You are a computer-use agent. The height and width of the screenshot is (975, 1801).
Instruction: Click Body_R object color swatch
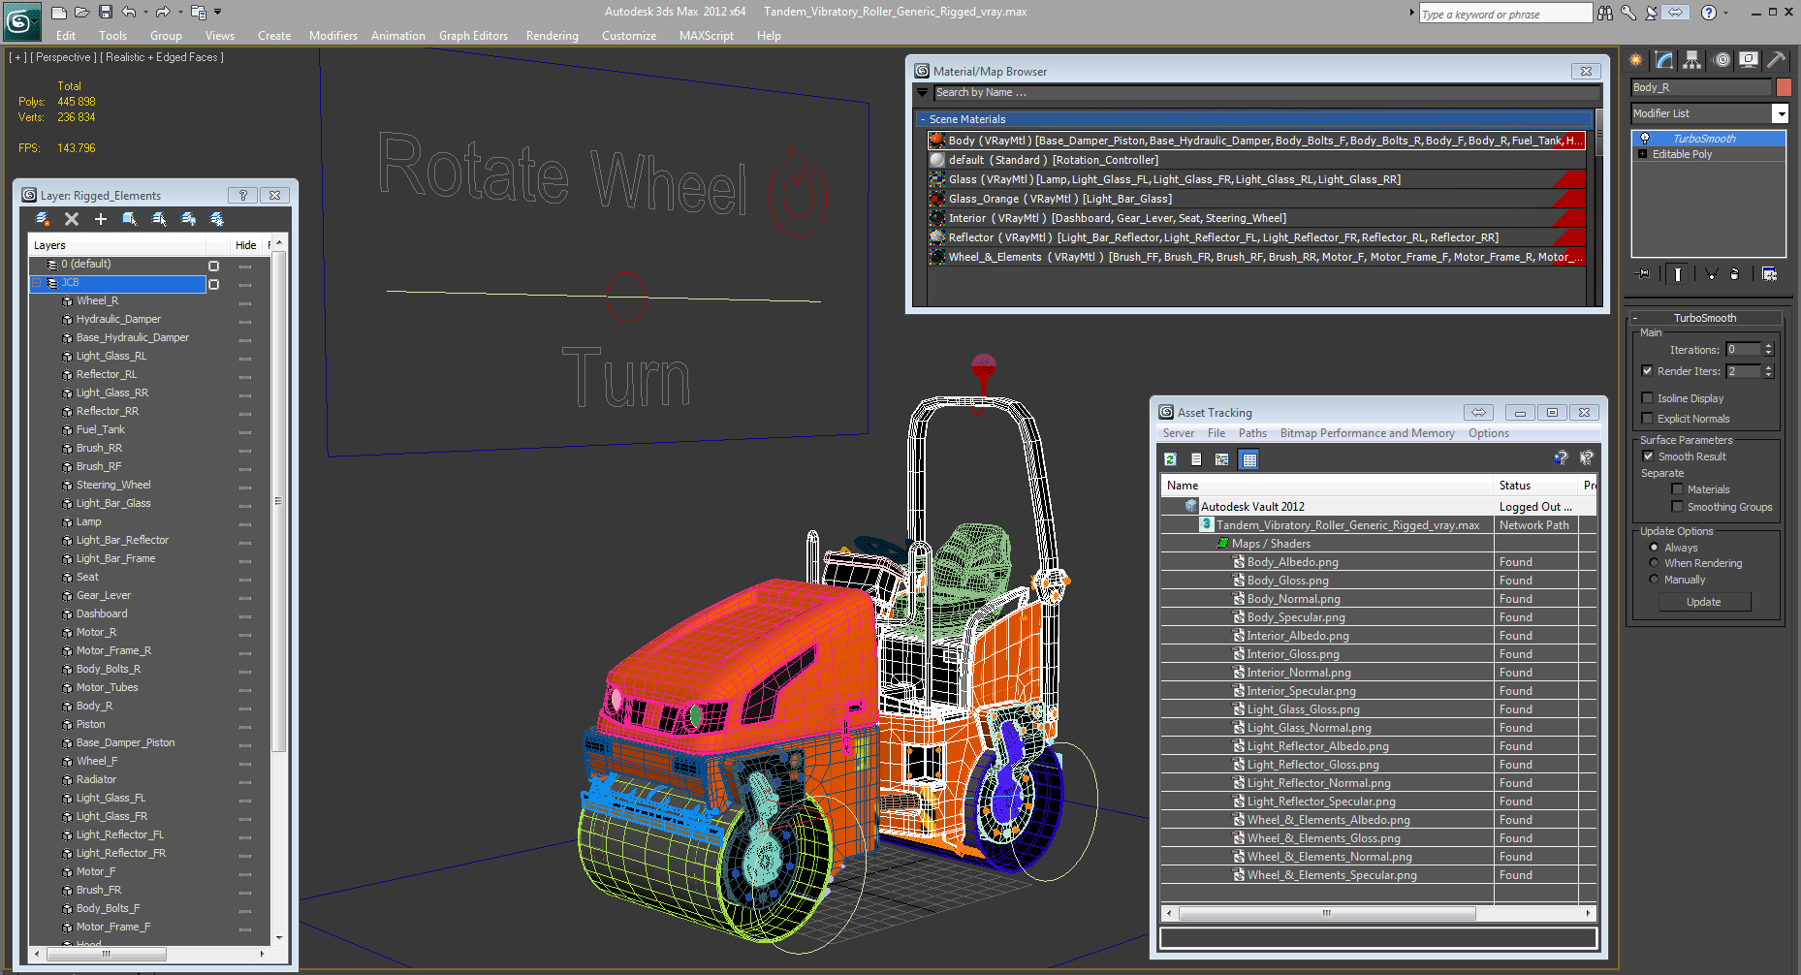click(x=1784, y=87)
